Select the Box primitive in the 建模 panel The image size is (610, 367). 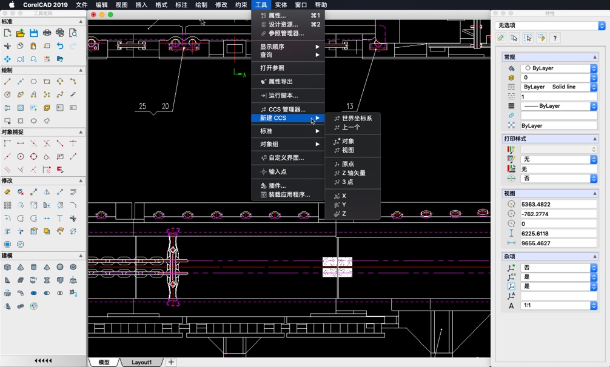[x=7, y=266]
